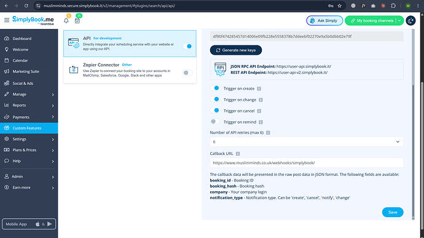Open the browser extensions puzzle icon
The image size is (424, 238).
click(x=393, y=6)
